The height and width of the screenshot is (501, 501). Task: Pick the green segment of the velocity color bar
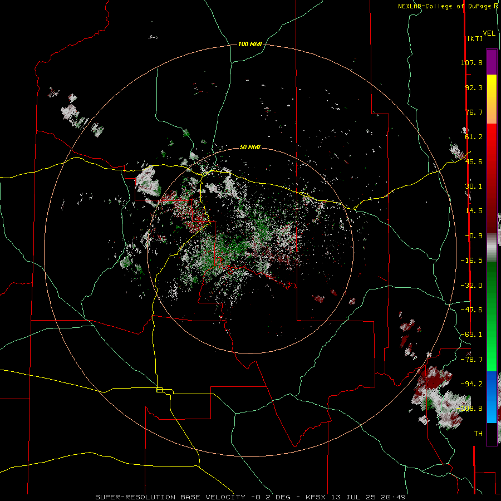(492, 316)
